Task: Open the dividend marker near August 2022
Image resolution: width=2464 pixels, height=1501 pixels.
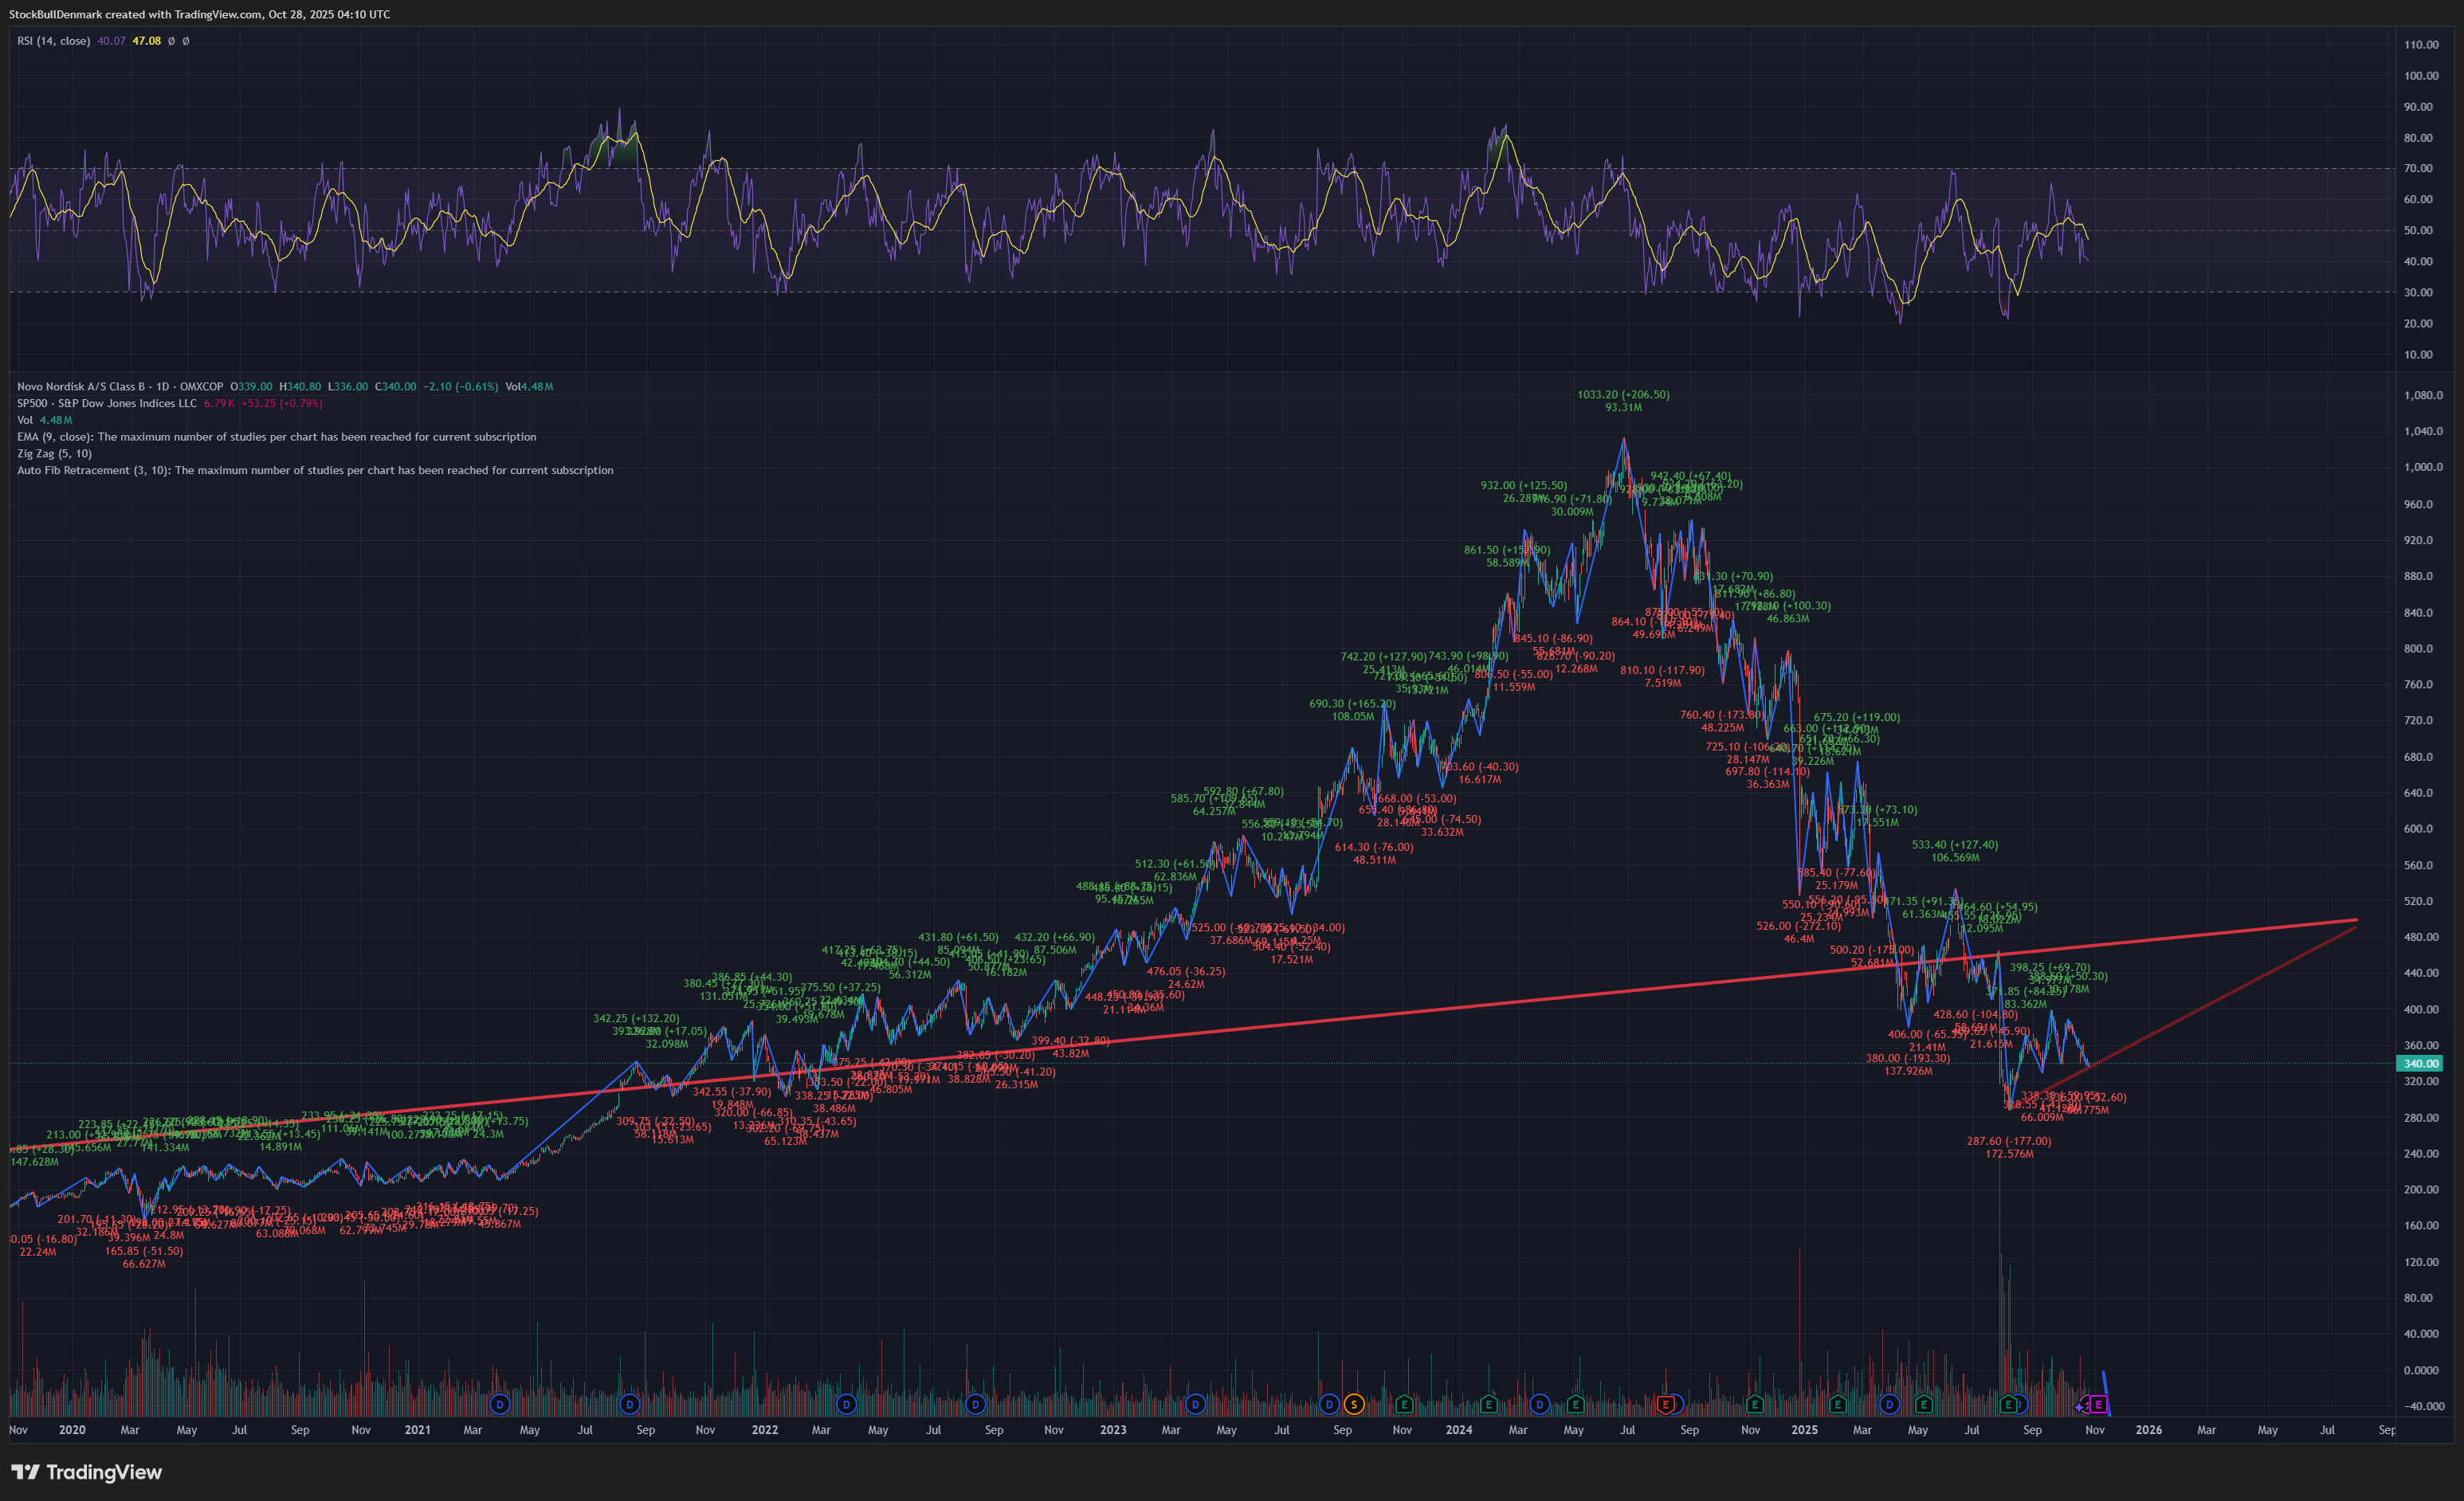Action: 975,1404
